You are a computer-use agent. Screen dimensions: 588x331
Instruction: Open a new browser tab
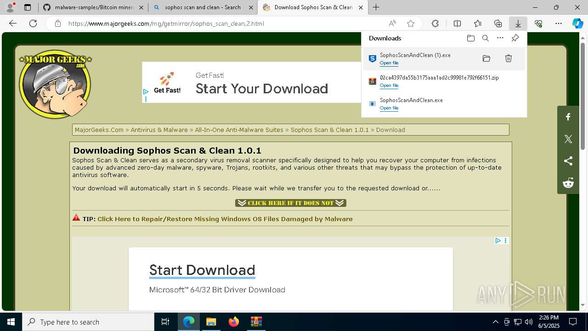click(x=376, y=7)
